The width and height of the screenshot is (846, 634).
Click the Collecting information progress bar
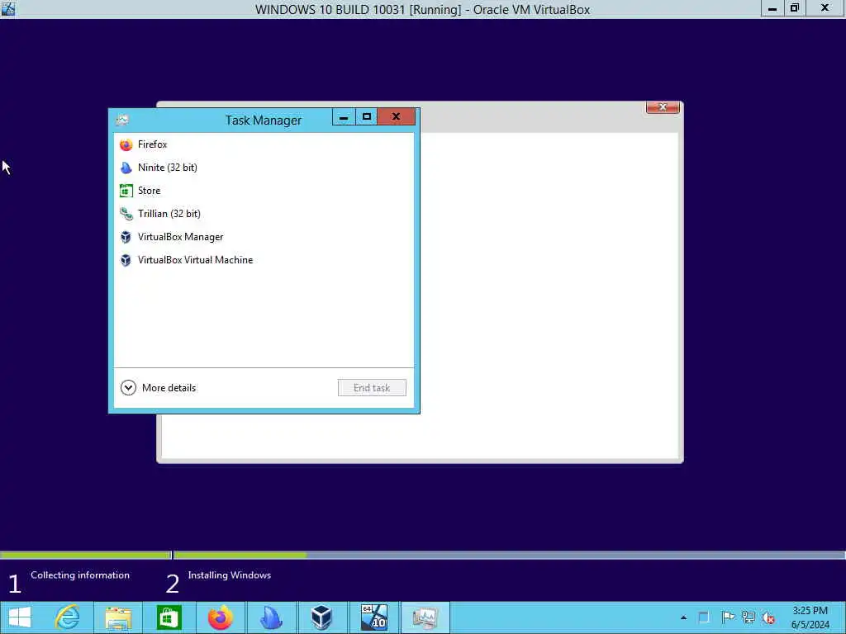tap(86, 556)
